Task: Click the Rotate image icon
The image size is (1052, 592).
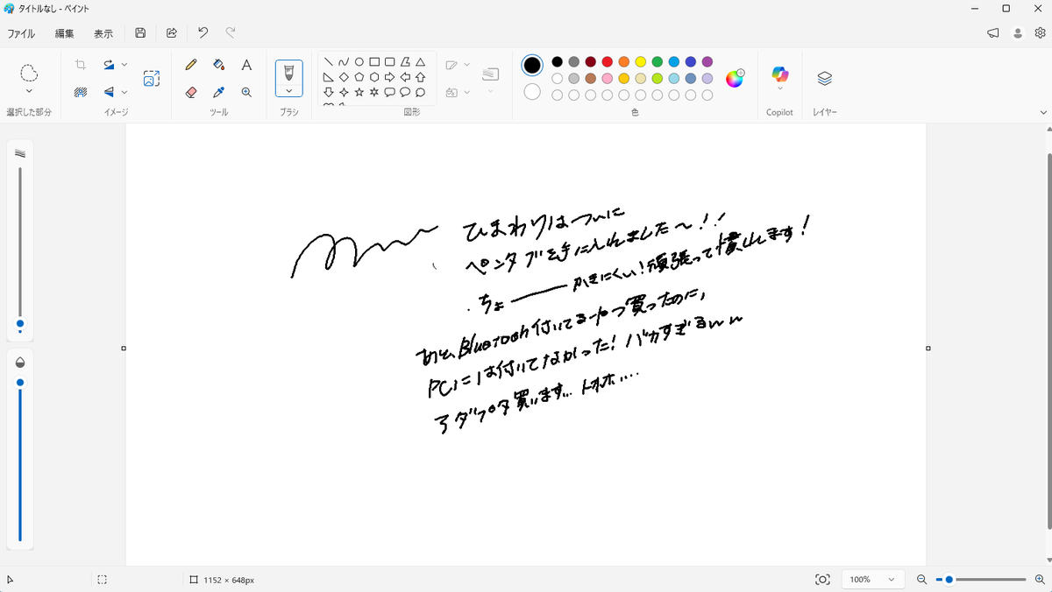Action: click(x=109, y=64)
